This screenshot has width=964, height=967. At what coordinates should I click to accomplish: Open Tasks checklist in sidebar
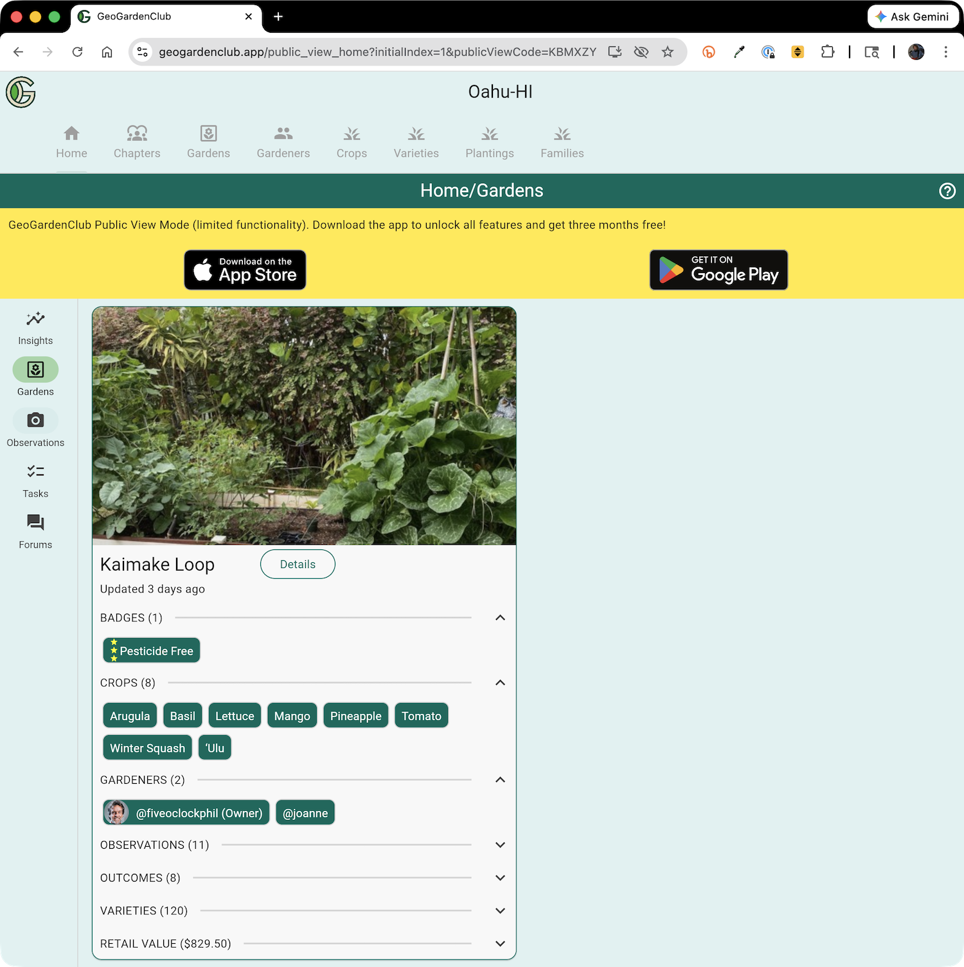(x=35, y=480)
